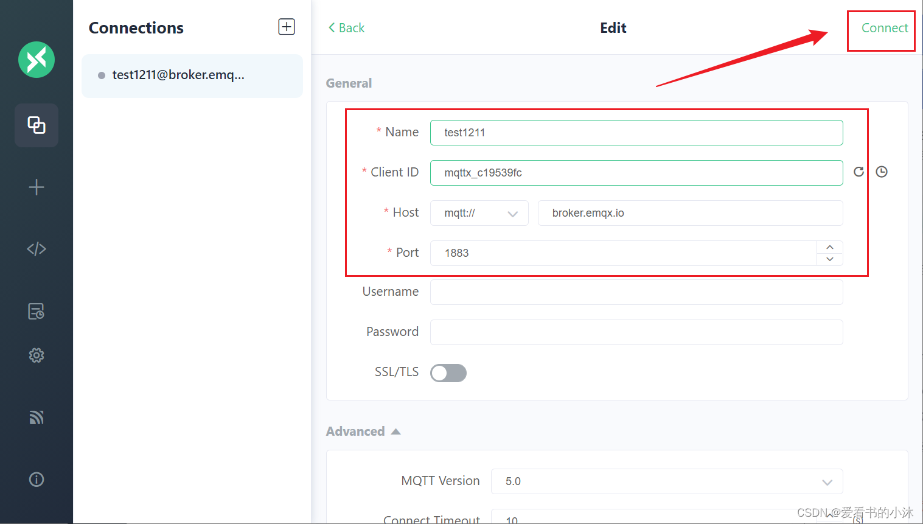923x524 pixels.
Task: Open the feed icon in sidebar
Action: [37, 417]
